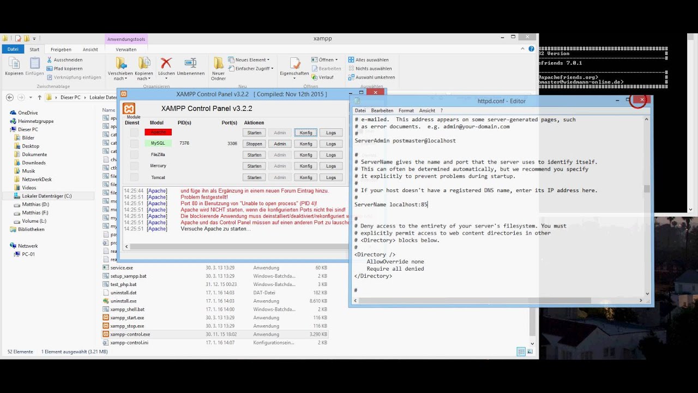Click Alles auswählen in the ribbon
This screenshot has height=393, width=698.
(368, 59)
